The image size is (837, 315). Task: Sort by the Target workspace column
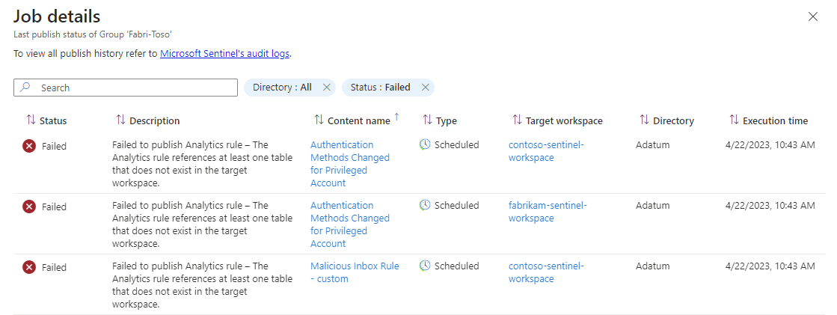(557, 120)
